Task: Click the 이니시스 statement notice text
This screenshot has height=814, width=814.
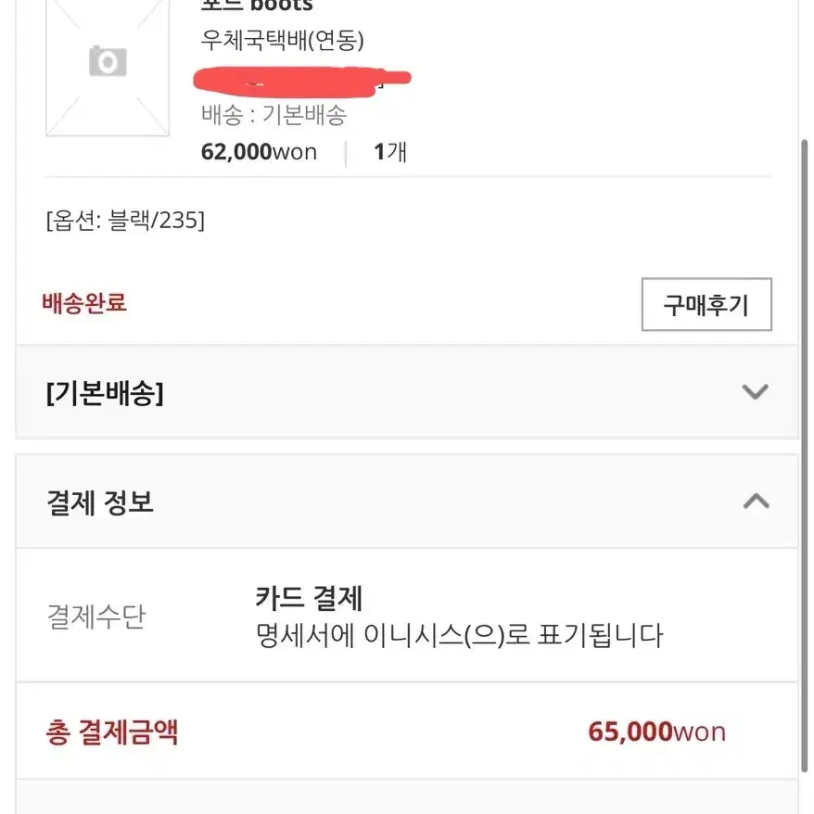Action: pyautogui.click(x=460, y=635)
